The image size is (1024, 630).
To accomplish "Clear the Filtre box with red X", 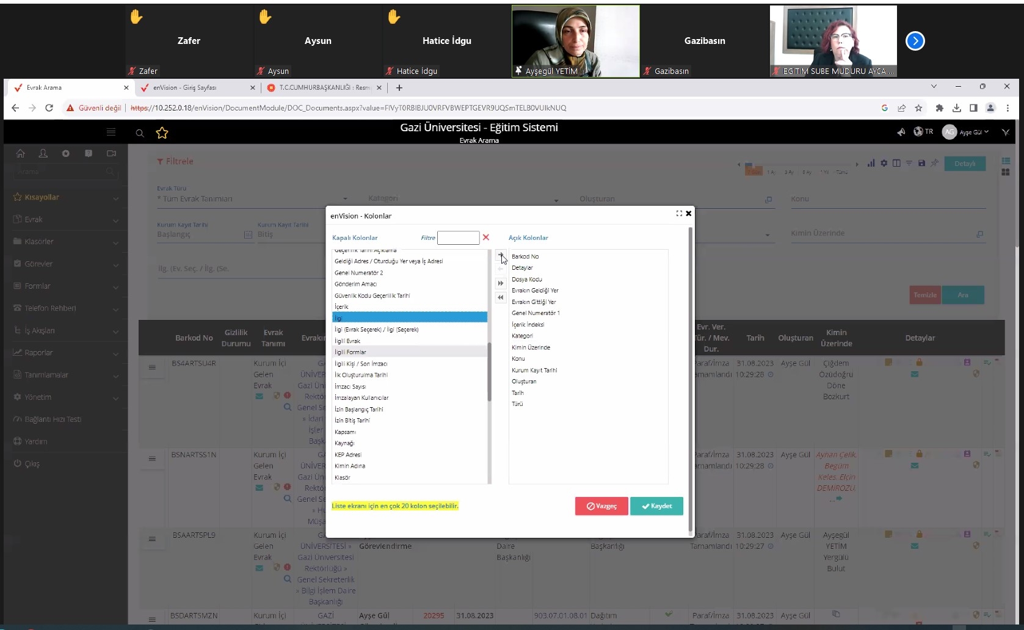I will tap(486, 237).
